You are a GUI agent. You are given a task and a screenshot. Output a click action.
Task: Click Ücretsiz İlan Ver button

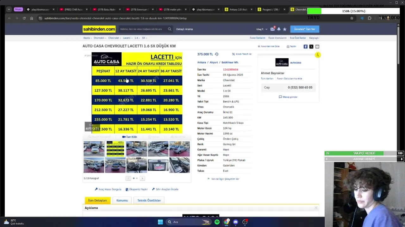tap(305, 29)
